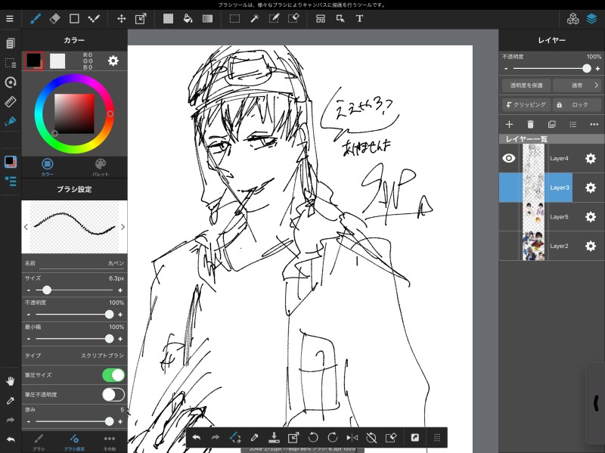Select the Magic Wand tool
605x453 pixels.
click(255, 18)
